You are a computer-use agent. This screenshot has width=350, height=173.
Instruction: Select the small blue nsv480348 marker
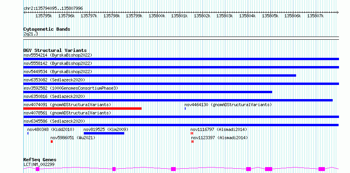pos(28,133)
